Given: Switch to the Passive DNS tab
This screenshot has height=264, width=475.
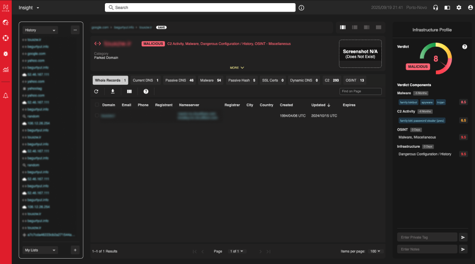Looking at the screenshot, I should 179,80.
